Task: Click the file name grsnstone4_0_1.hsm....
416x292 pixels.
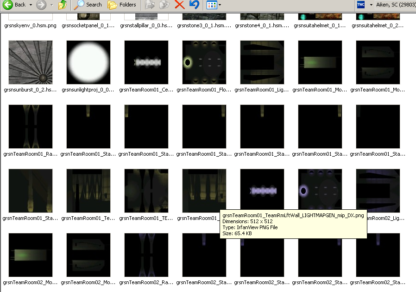Action: (262, 25)
